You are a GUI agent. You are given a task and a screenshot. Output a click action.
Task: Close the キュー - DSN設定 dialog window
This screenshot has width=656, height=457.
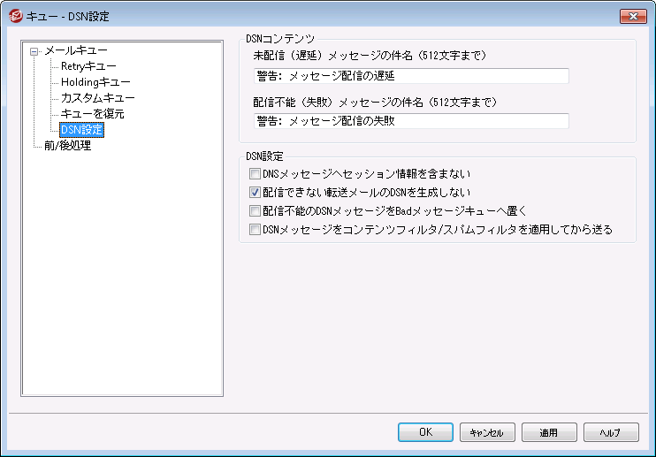coord(631,16)
